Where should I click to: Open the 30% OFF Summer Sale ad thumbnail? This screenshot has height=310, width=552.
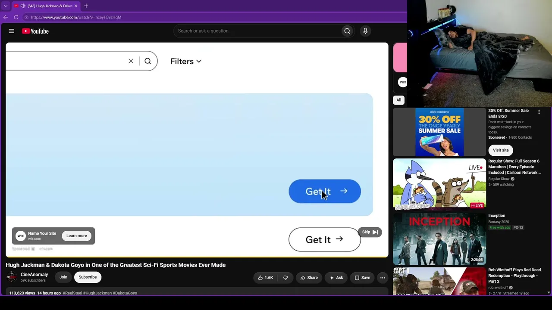point(439,132)
